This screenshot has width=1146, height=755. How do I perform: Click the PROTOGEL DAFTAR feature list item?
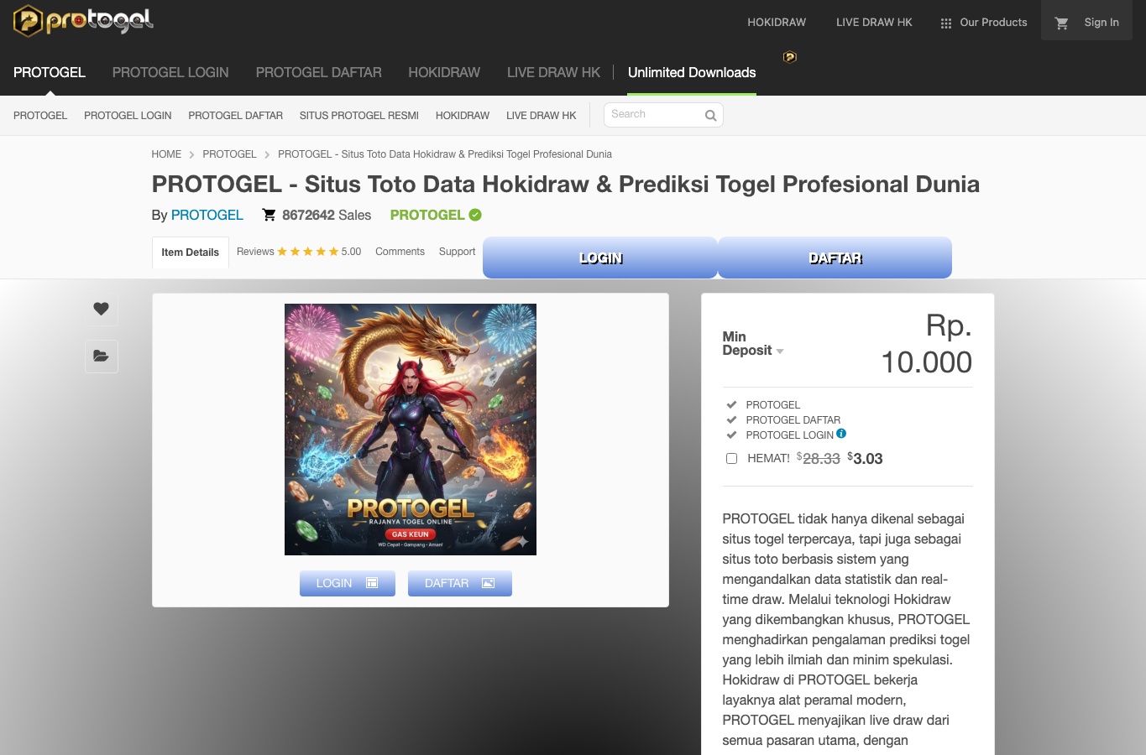pos(793,420)
